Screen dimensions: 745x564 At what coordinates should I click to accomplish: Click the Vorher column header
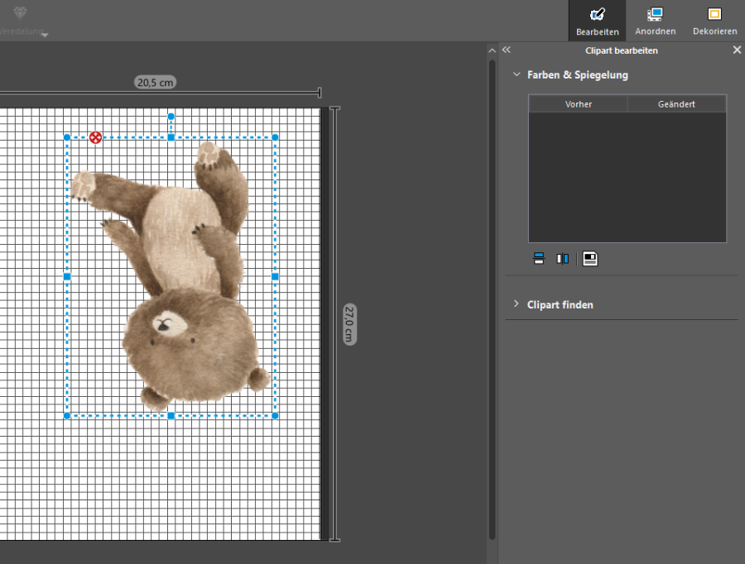coord(578,104)
